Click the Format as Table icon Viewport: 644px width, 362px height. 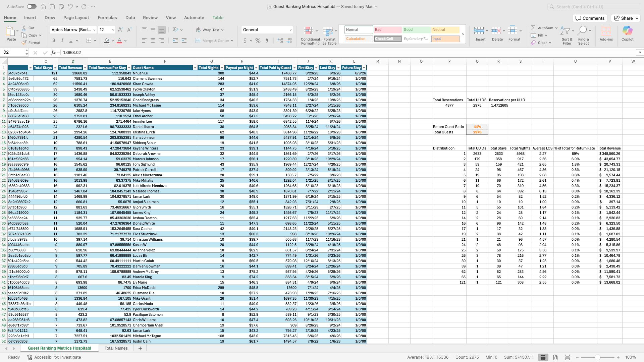(327, 31)
